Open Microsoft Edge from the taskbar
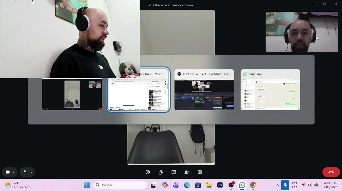This screenshot has width=342, height=191. tap(187, 185)
